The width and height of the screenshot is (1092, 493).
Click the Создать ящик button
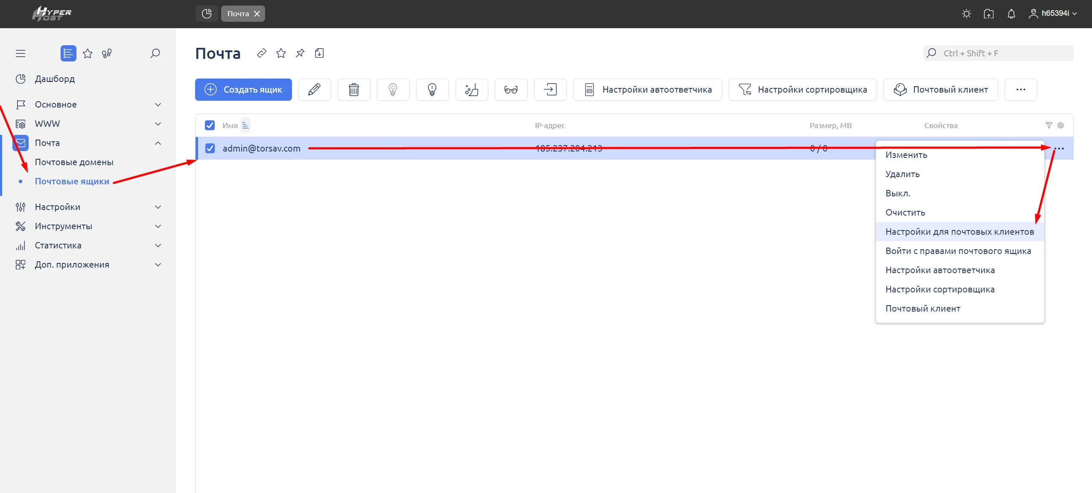[x=243, y=90]
